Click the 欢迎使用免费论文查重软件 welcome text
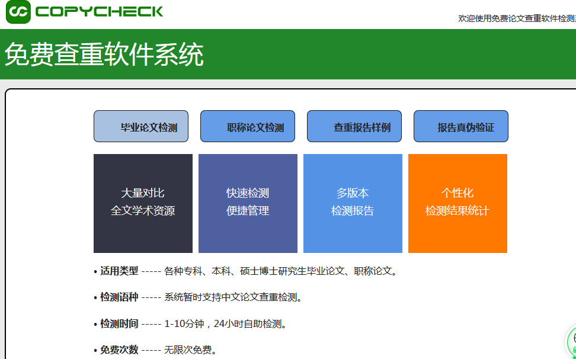Viewport: 576px width, 359px height. point(517,18)
